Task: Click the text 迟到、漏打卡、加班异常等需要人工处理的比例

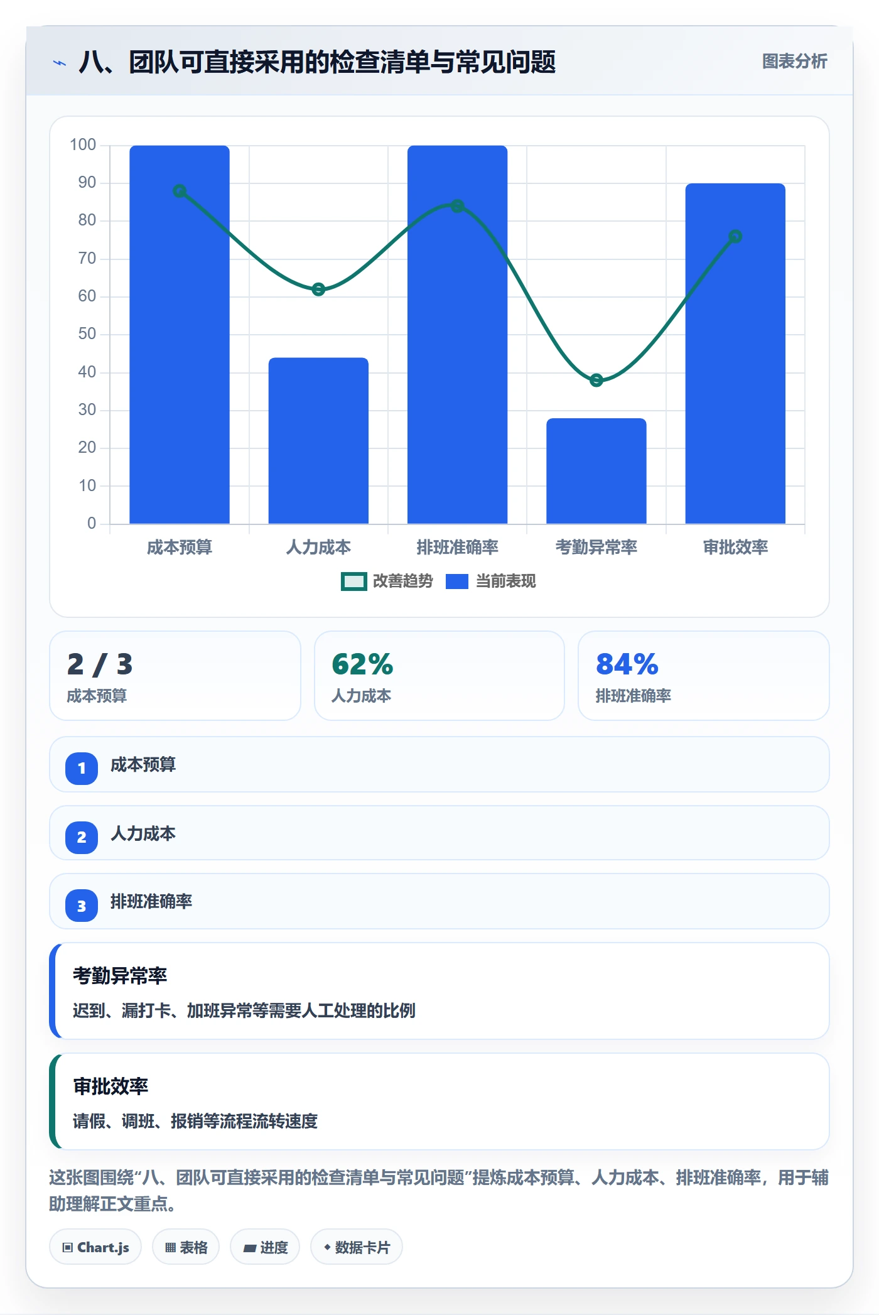Action: 244,1010
